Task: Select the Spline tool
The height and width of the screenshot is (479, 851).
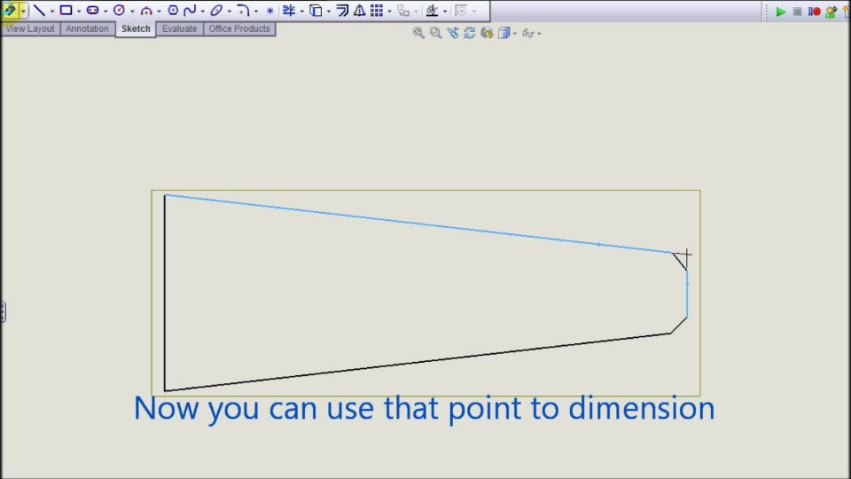Action: coord(190,10)
